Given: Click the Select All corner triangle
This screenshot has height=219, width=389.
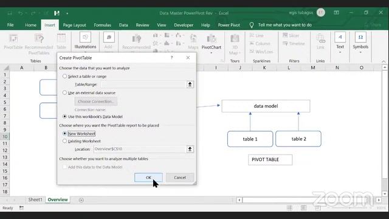Looking at the screenshot, I should [x=6, y=68].
